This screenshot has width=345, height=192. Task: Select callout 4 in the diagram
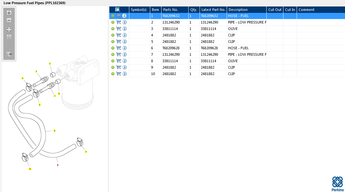pos(23,78)
